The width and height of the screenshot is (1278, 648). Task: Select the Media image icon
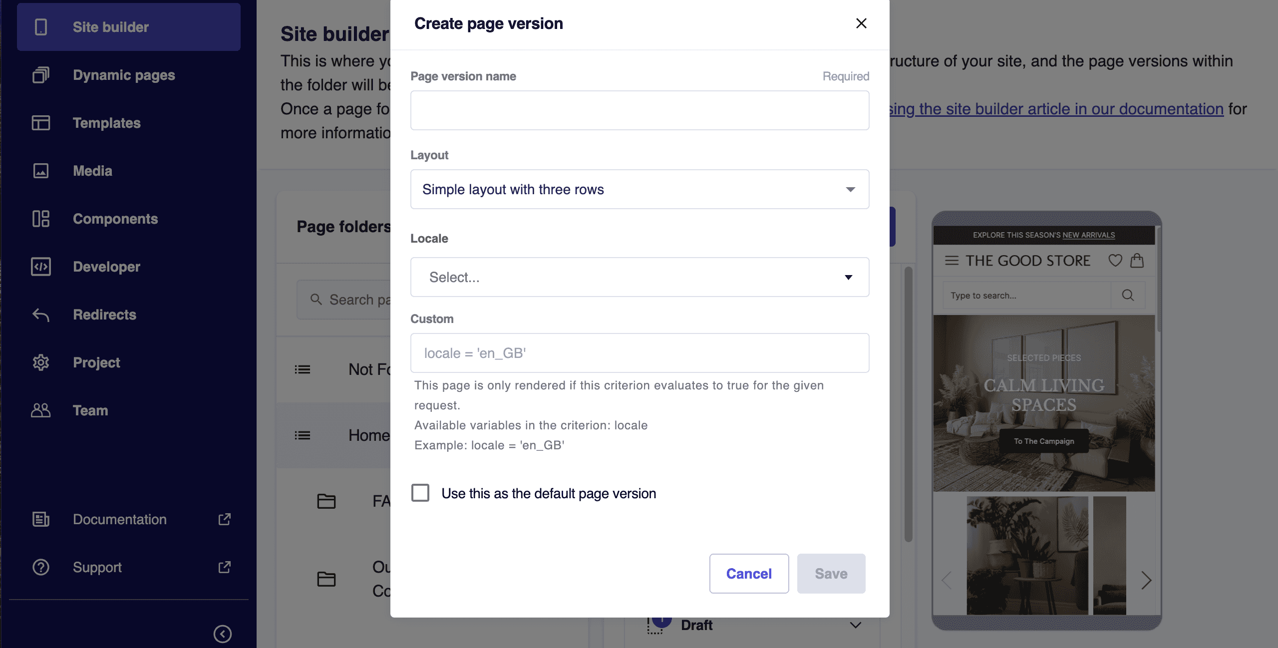click(x=41, y=171)
